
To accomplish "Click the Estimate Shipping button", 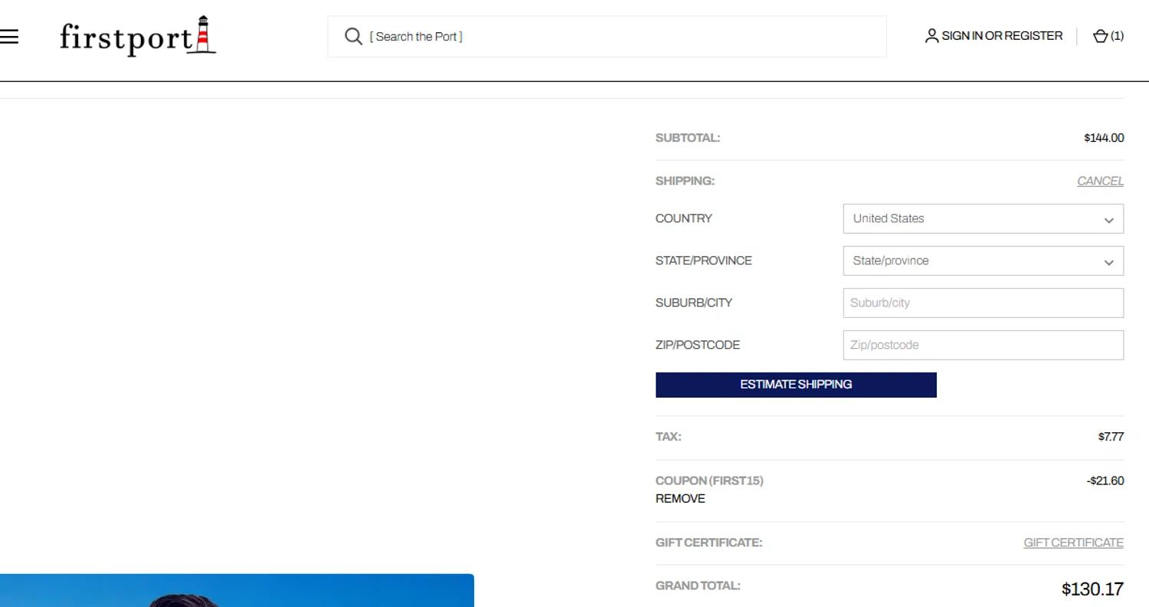I will [x=796, y=385].
